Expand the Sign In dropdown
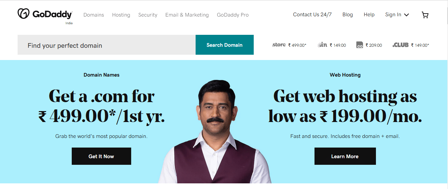Image resolution: width=448 pixels, height=189 pixels. (x=397, y=15)
